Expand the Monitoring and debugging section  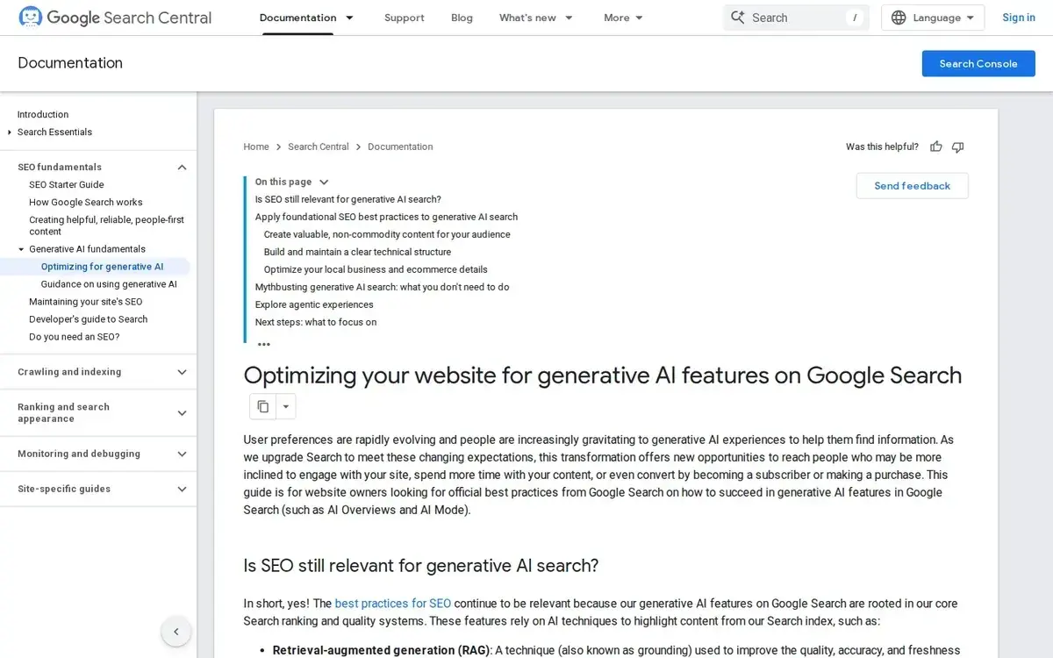pos(182,454)
